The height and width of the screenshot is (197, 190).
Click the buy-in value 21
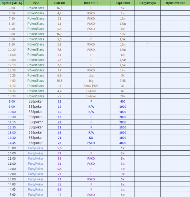click(x=59, y=138)
